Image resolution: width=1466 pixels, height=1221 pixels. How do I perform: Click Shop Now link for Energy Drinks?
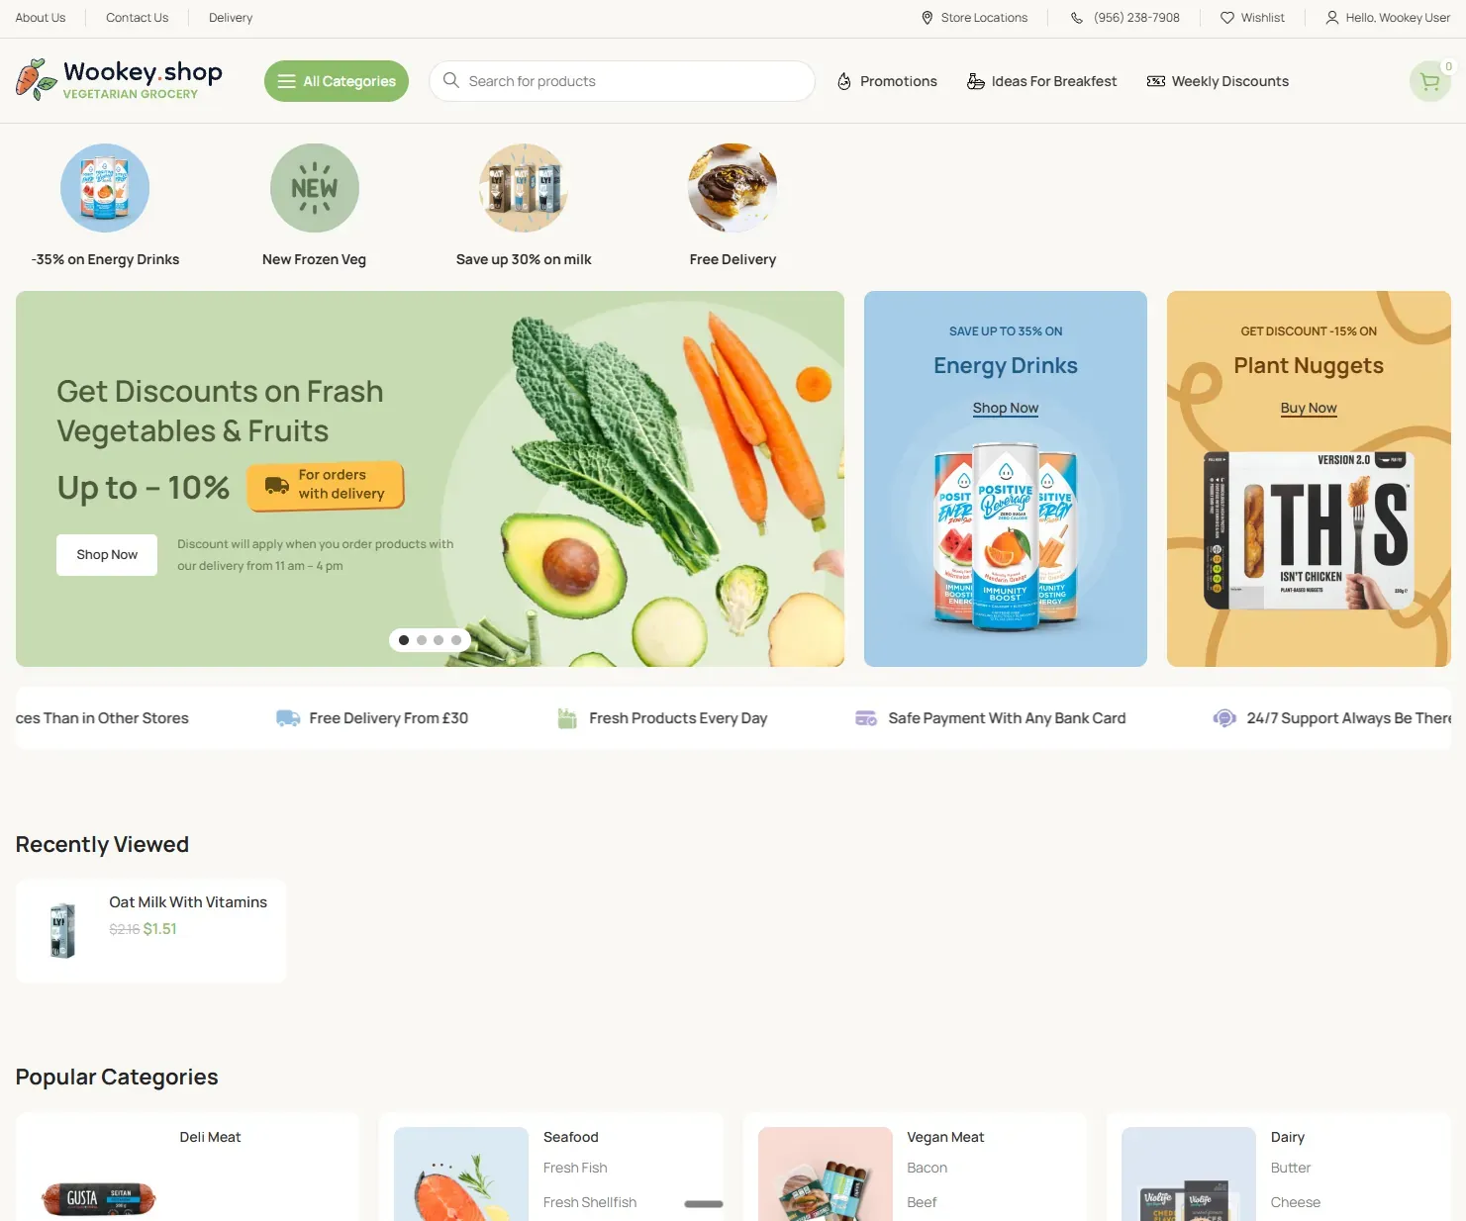coord(1006,408)
